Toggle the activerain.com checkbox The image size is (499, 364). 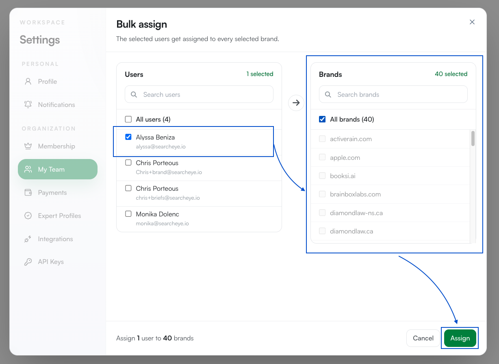point(323,139)
